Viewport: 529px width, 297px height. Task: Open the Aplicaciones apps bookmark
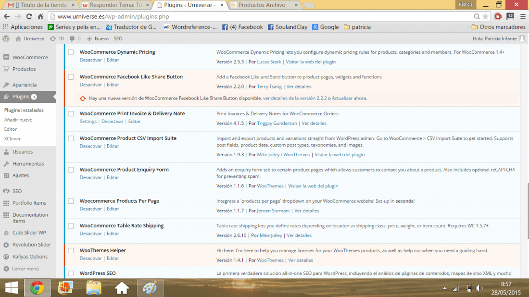(23, 27)
